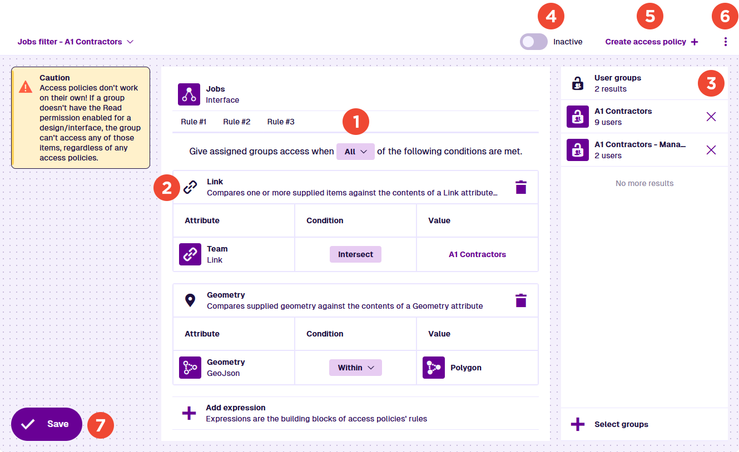Viewport: 739px width, 452px height.
Task: Remove A1 Contractors group with X icon
Action: [711, 117]
